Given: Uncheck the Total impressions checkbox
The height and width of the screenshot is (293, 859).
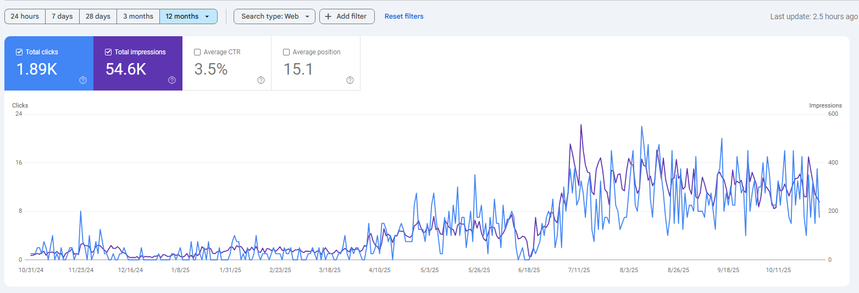Looking at the screenshot, I should click(108, 52).
